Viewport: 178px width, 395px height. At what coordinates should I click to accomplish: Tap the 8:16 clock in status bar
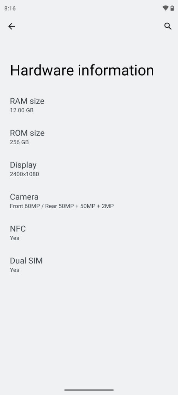point(10,8)
